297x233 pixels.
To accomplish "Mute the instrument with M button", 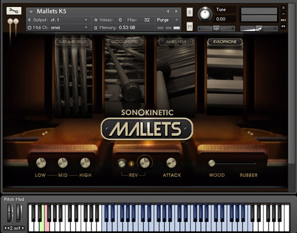I will click(189, 27).
